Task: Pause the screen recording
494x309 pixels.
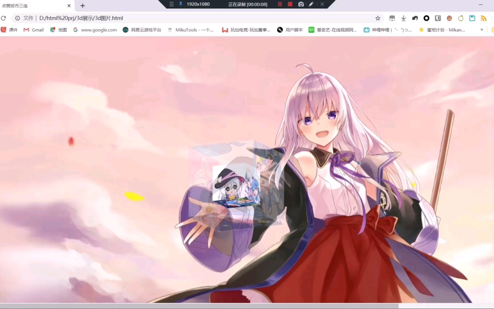Action: pyautogui.click(x=280, y=4)
